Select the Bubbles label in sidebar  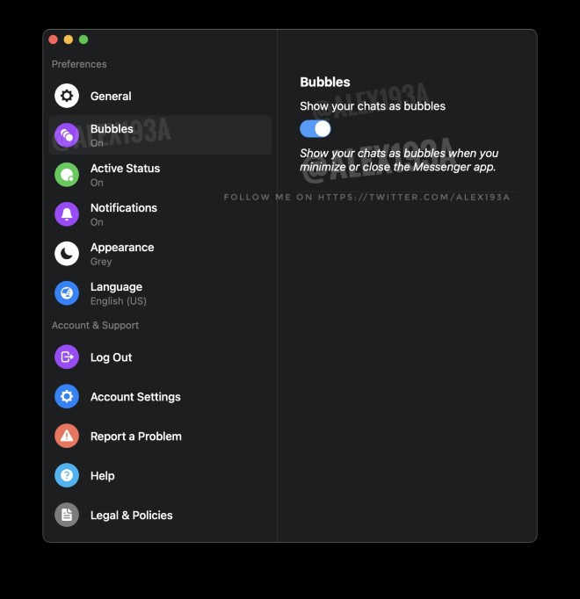(x=112, y=129)
